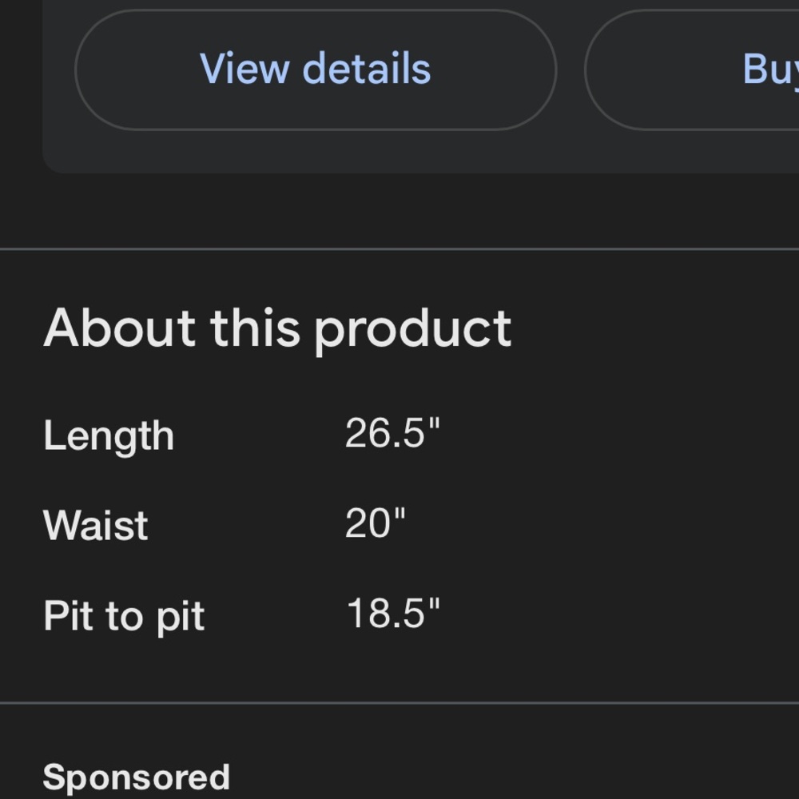Click the Length specification label
This screenshot has width=799, height=799.
tap(109, 435)
